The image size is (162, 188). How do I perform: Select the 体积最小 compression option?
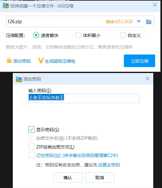coord(78,35)
